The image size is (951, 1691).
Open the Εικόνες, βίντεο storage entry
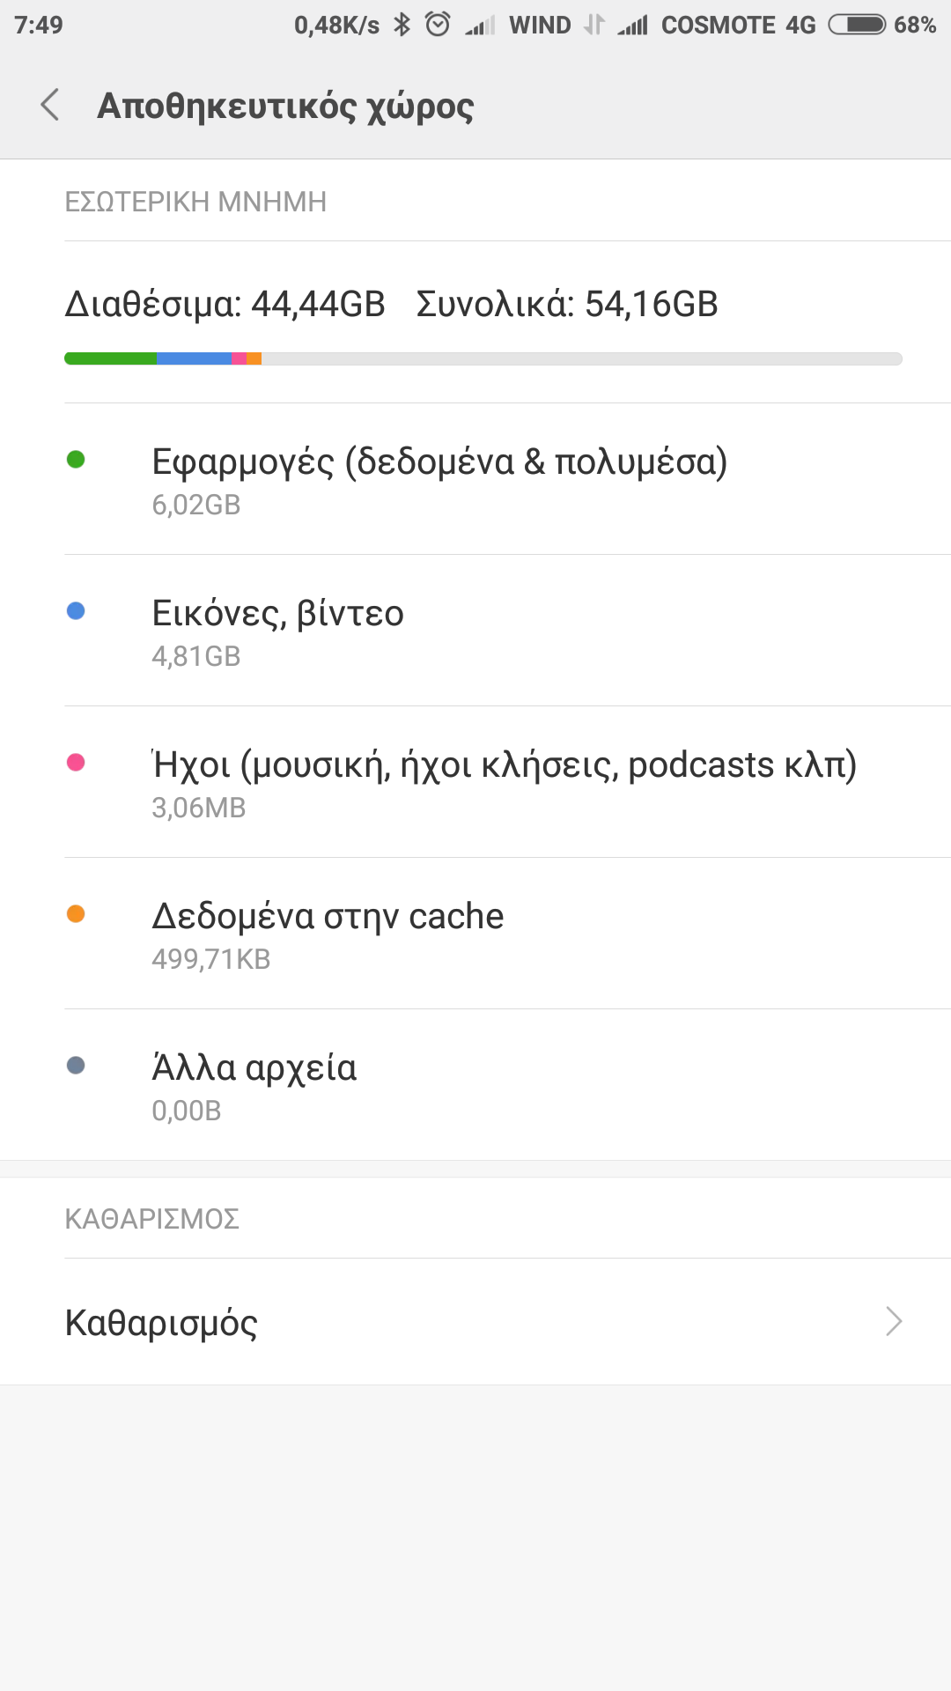point(278,631)
